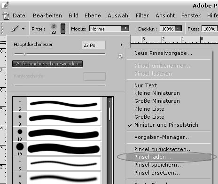This screenshot has height=184, width=218.
Task: Click the Photoshop feather icon in title bar
Action: (5, 5)
